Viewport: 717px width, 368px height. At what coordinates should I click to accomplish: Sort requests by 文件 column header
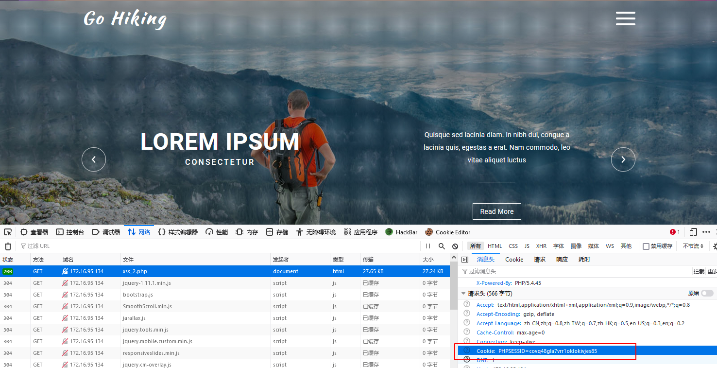(x=195, y=260)
